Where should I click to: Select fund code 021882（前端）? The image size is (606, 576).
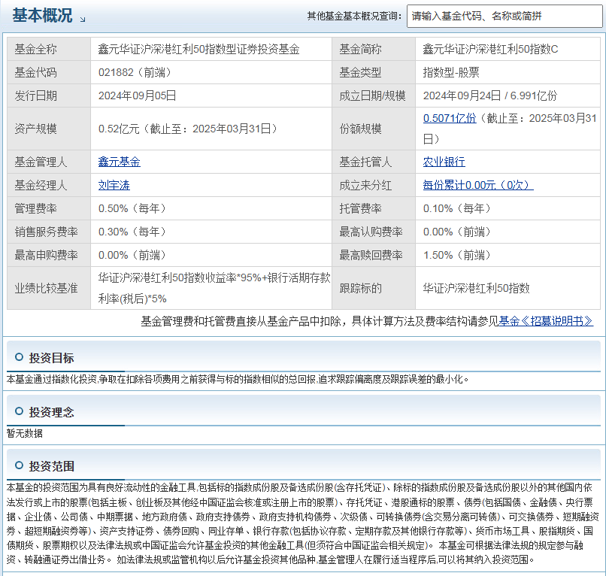(135, 72)
